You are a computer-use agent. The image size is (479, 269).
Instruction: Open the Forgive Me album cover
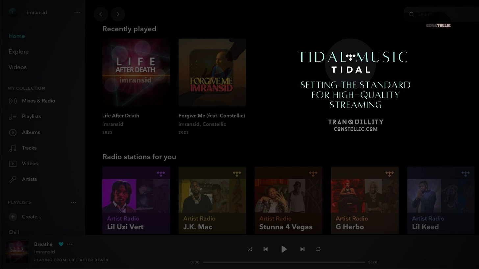(x=212, y=73)
